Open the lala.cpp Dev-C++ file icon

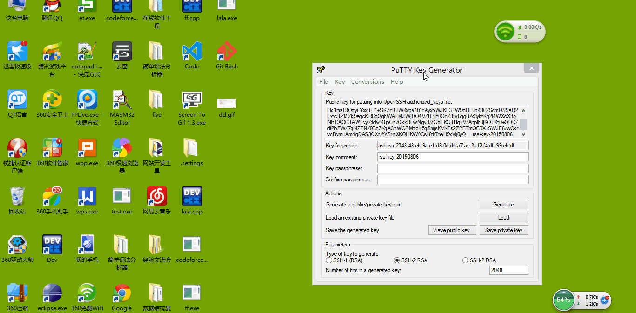[x=192, y=197]
